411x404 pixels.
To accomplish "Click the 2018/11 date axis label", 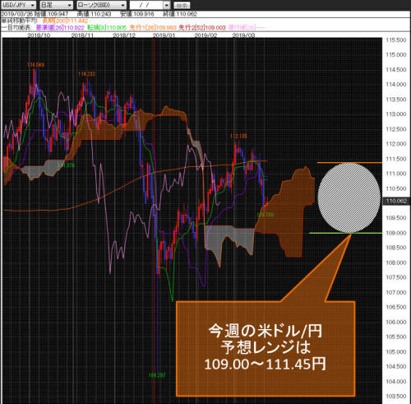I will (x=82, y=35).
